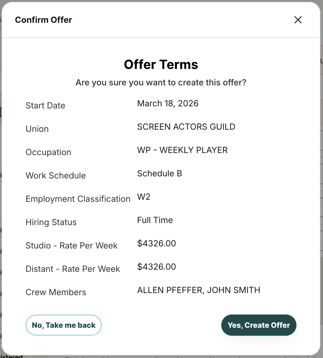Select the March 18, 2026 start date value

click(168, 103)
